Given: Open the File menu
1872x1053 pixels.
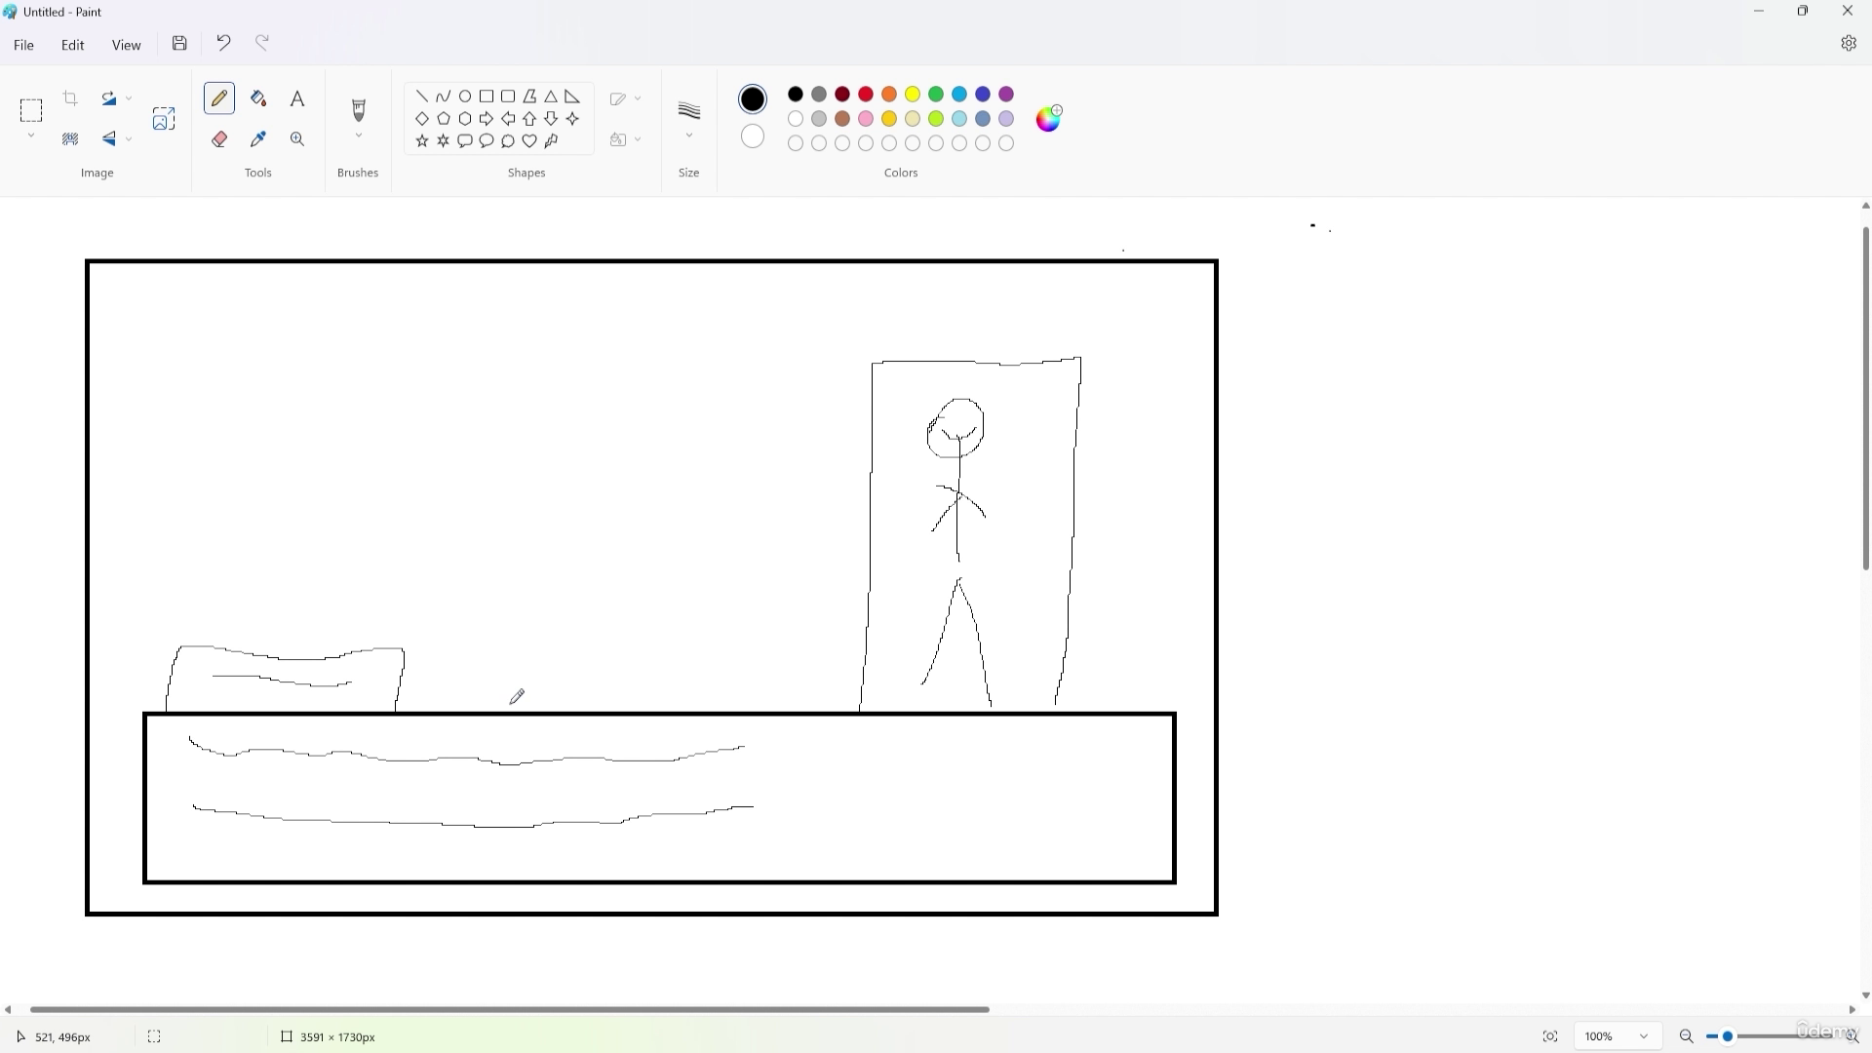Looking at the screenshot, I should [x=23, y=45].
